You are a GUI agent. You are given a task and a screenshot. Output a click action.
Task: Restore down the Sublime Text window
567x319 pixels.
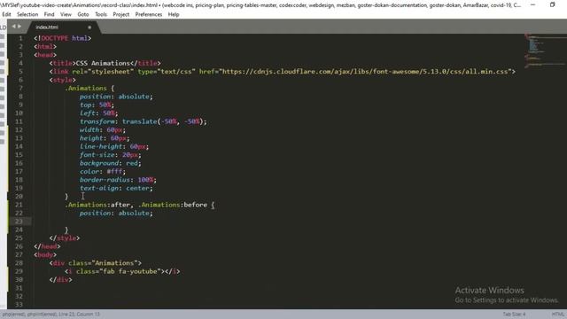[553, 4]
